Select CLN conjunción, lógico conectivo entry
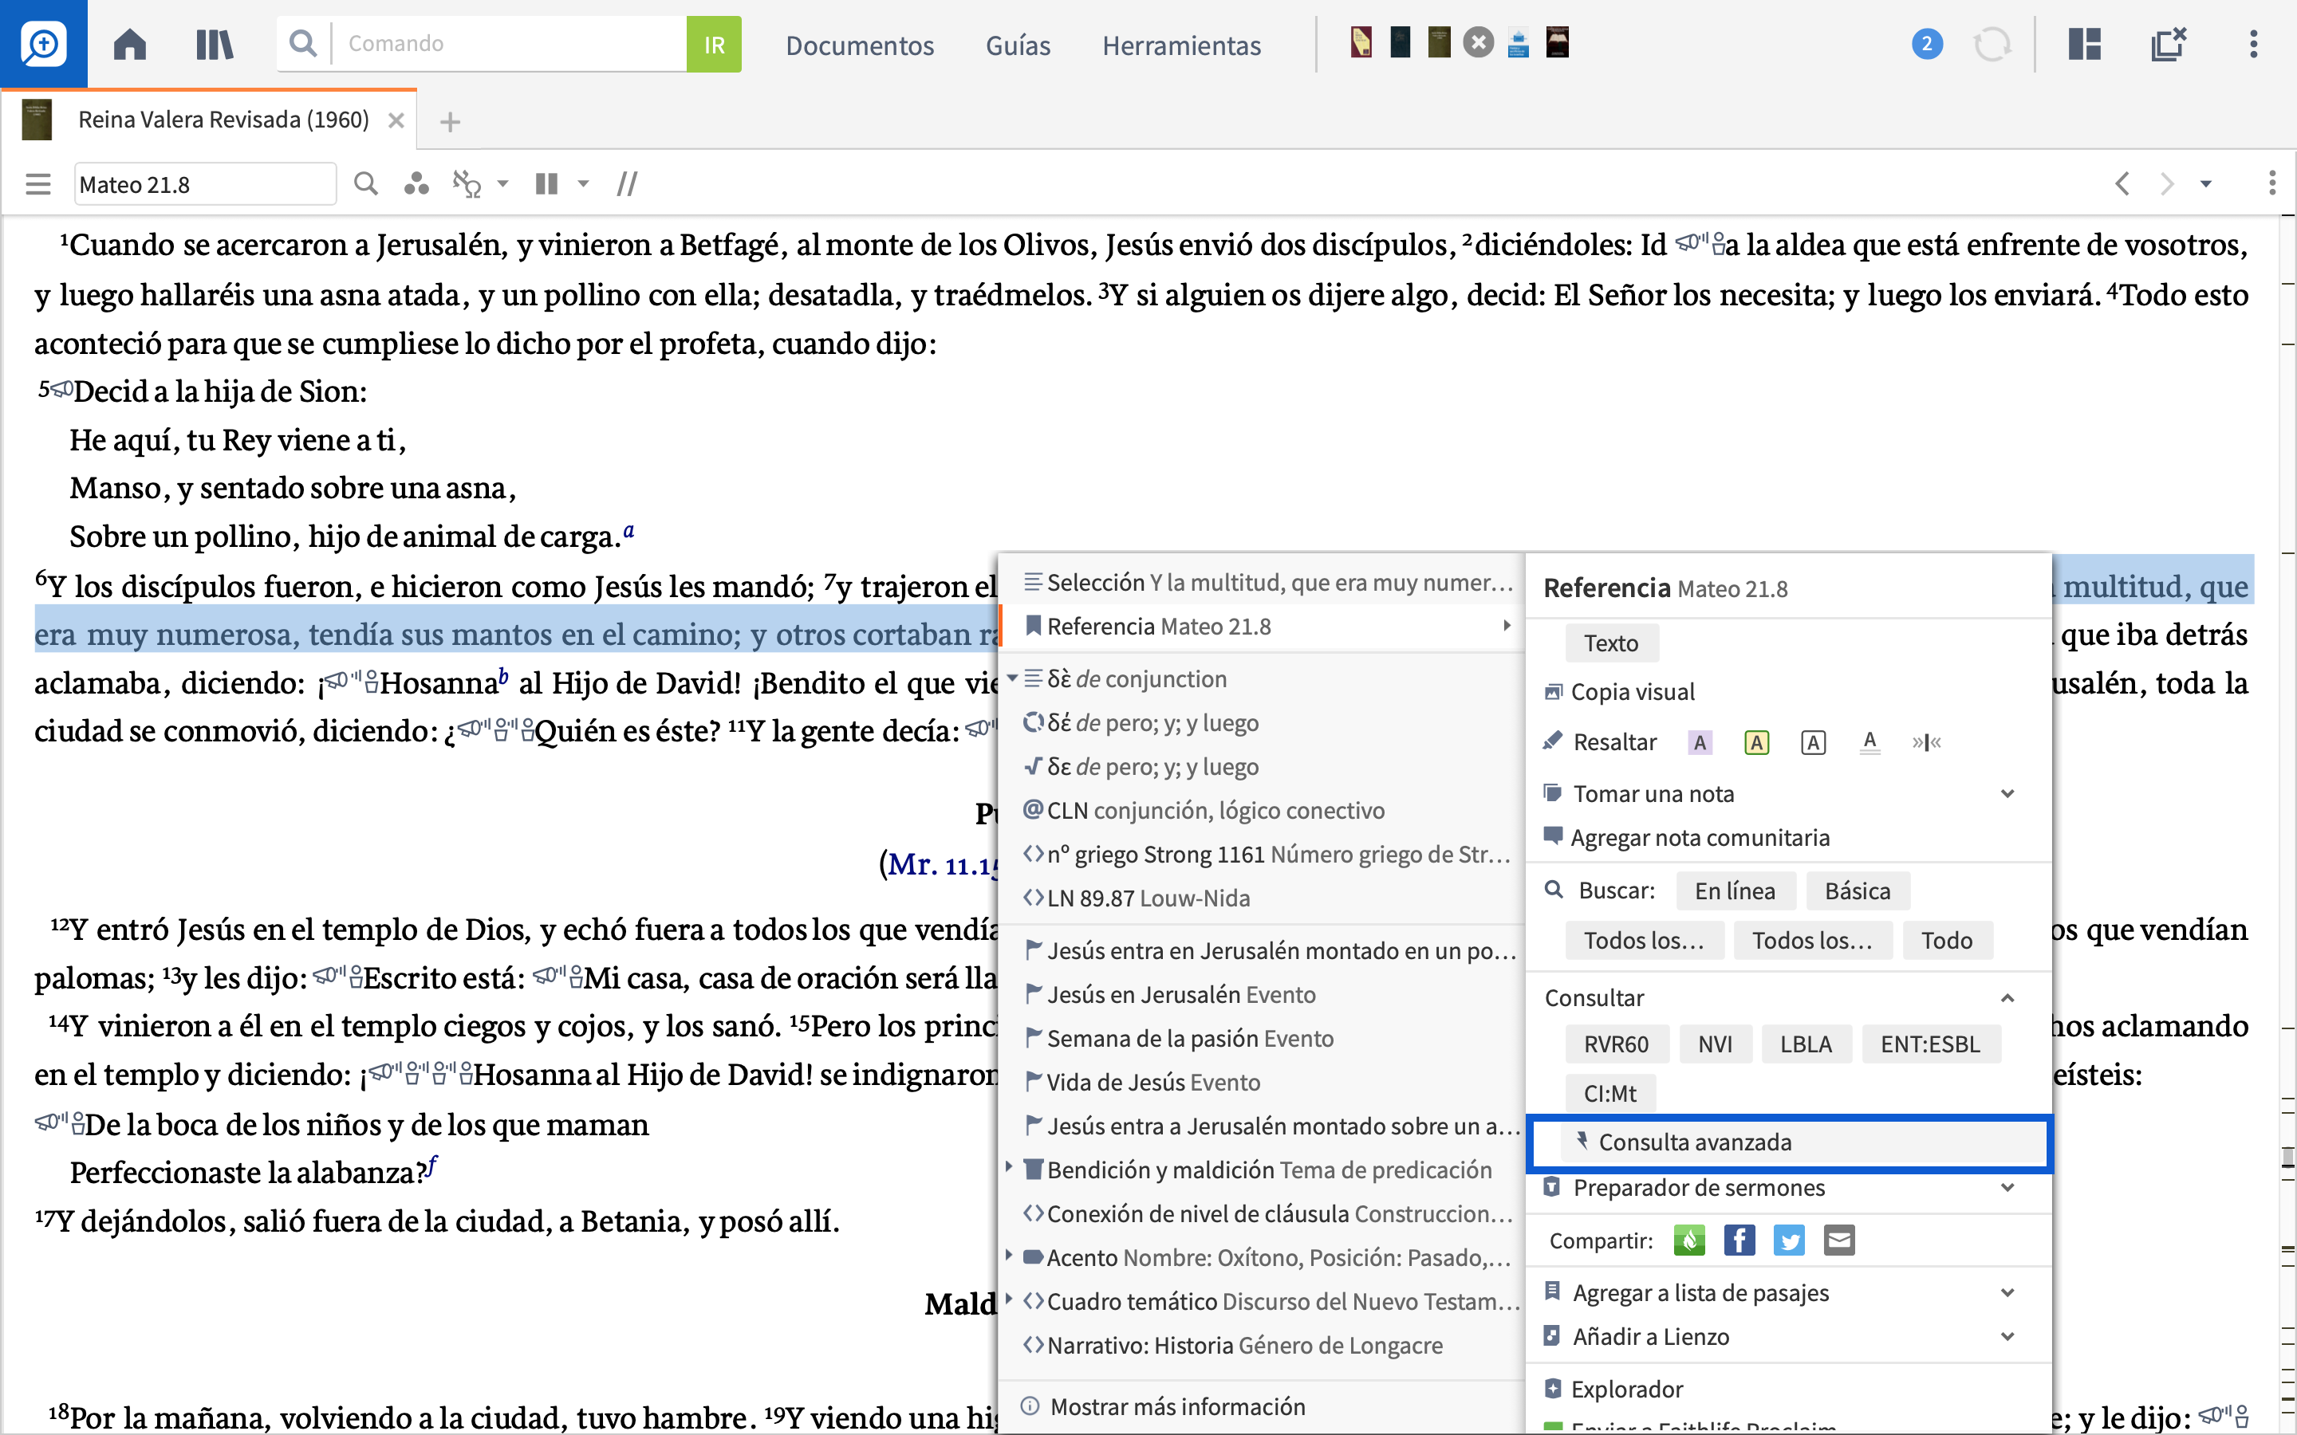 tap(1263, 811)
